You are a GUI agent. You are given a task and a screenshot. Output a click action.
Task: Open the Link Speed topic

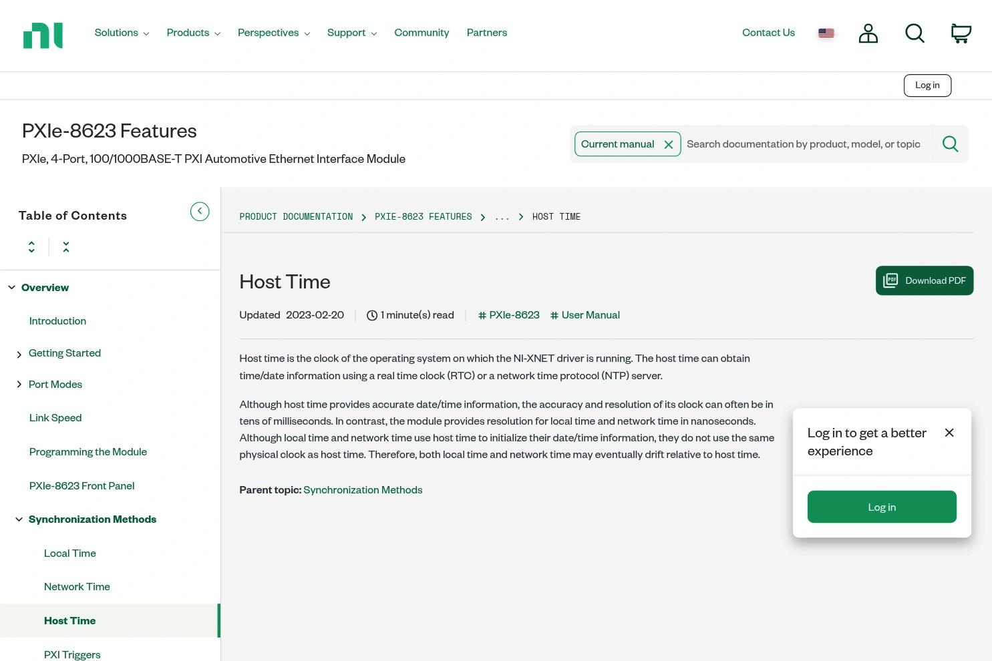(x=55, y=418)
